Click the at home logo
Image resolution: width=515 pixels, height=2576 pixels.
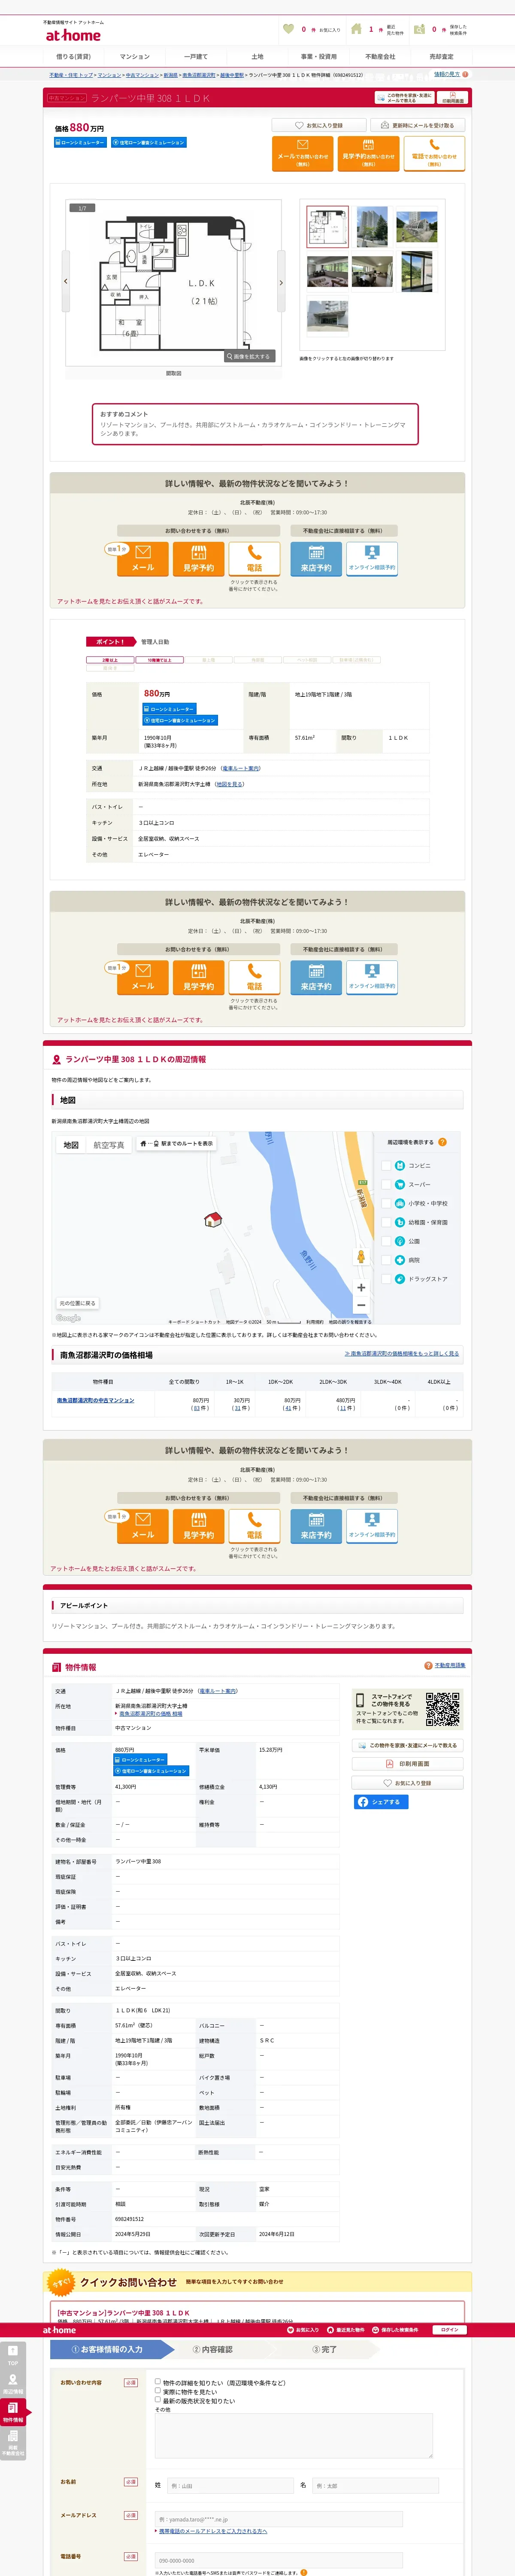tap(73, 35)
